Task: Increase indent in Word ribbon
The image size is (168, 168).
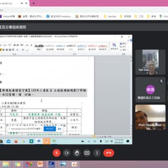Action: click(x=18, y=45)
